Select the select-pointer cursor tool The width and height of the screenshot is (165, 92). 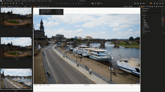click(x=57, y=3)
